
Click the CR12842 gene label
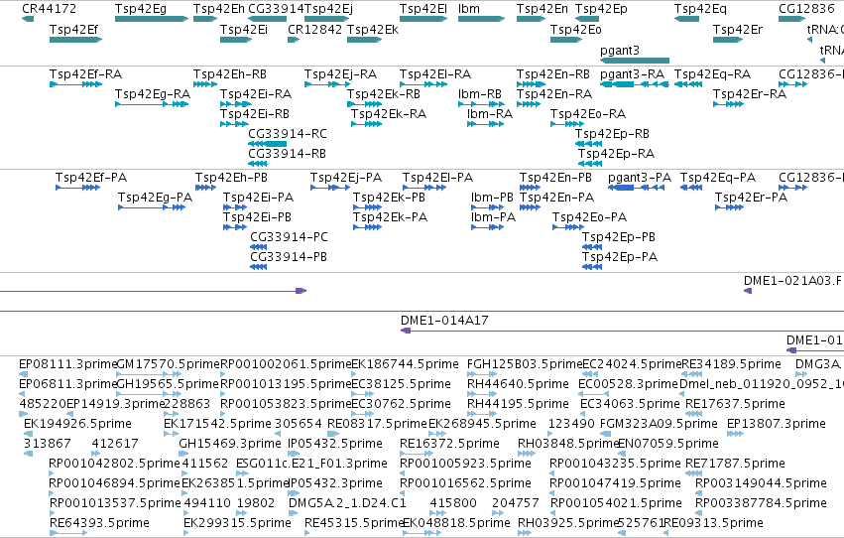point(314,30)
